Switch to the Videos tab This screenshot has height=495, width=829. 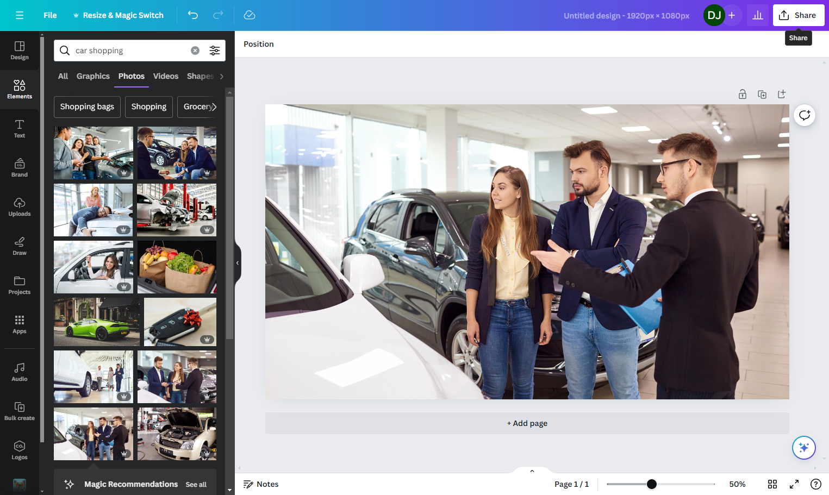tap(166, 76)
